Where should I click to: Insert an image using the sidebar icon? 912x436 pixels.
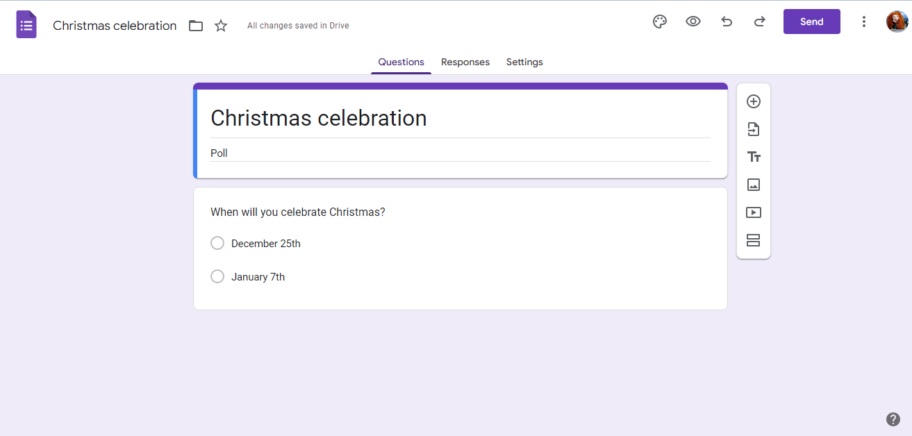click(x=754, y=185)
